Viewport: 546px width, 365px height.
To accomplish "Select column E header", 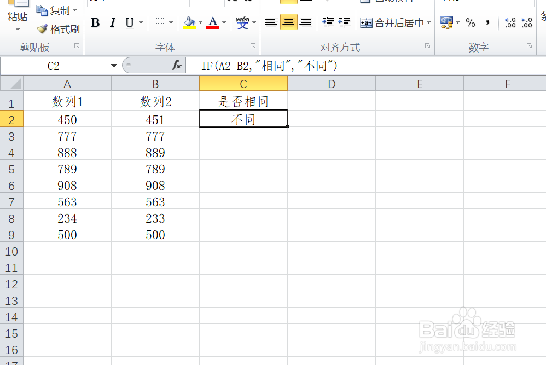I will click(420, 84).
